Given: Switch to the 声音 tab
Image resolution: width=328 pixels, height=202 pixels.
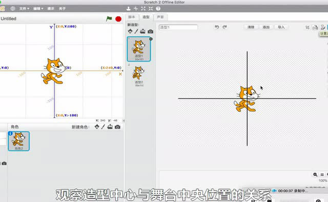Looking at the screenshot, I should pyautogui.click(x=160, y=17).
